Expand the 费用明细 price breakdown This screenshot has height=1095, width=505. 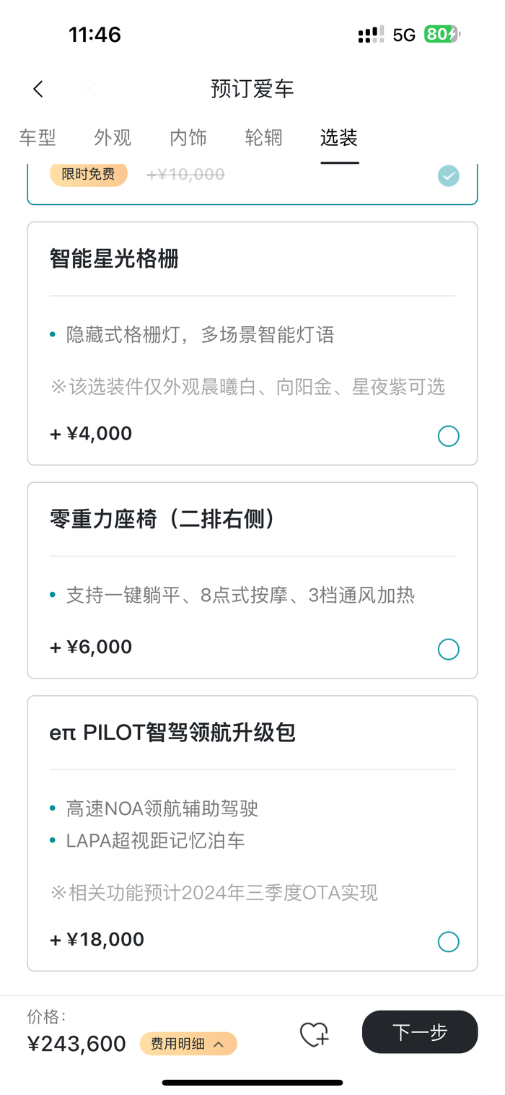pyautogui.click(x=188, y=1044)
